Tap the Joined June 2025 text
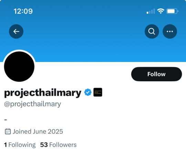 [38, 132]
